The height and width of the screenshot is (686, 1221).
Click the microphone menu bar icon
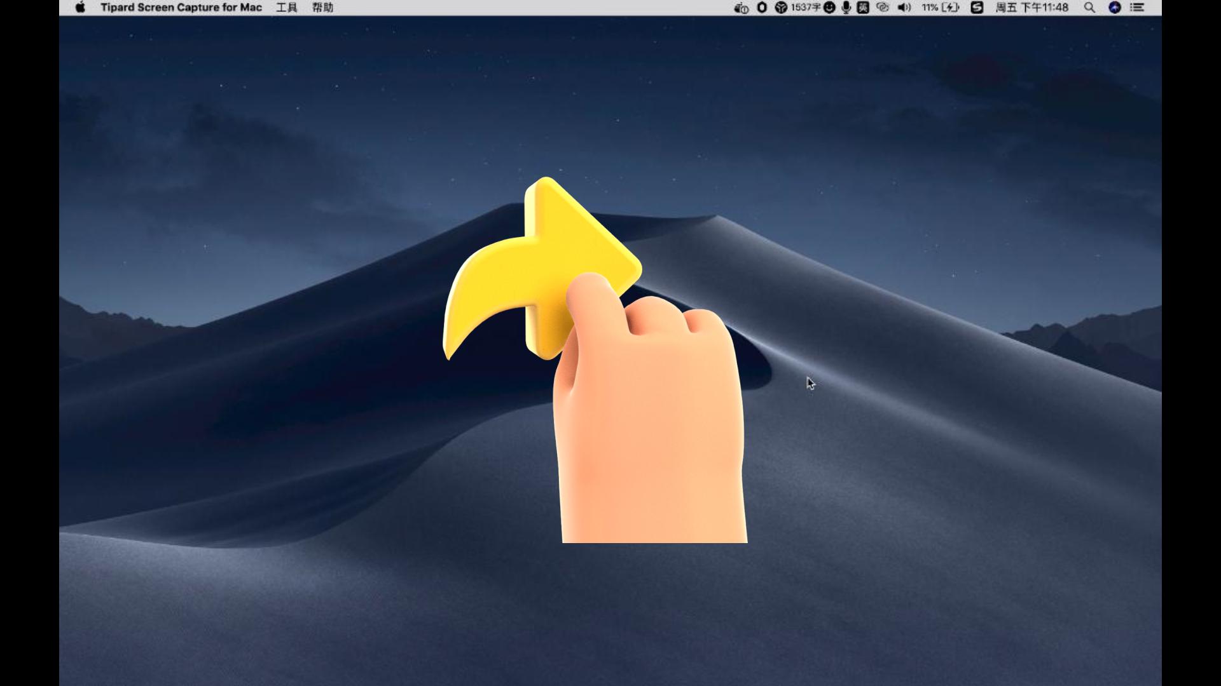click(846, 8)
